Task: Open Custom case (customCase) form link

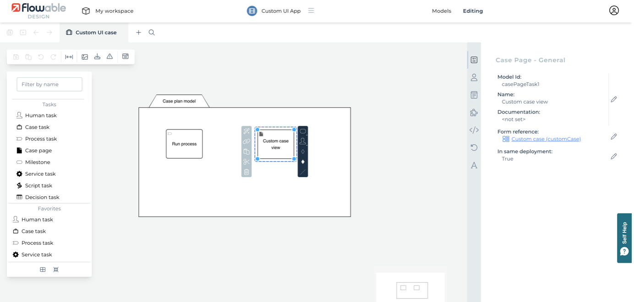Action: point(546,139)
